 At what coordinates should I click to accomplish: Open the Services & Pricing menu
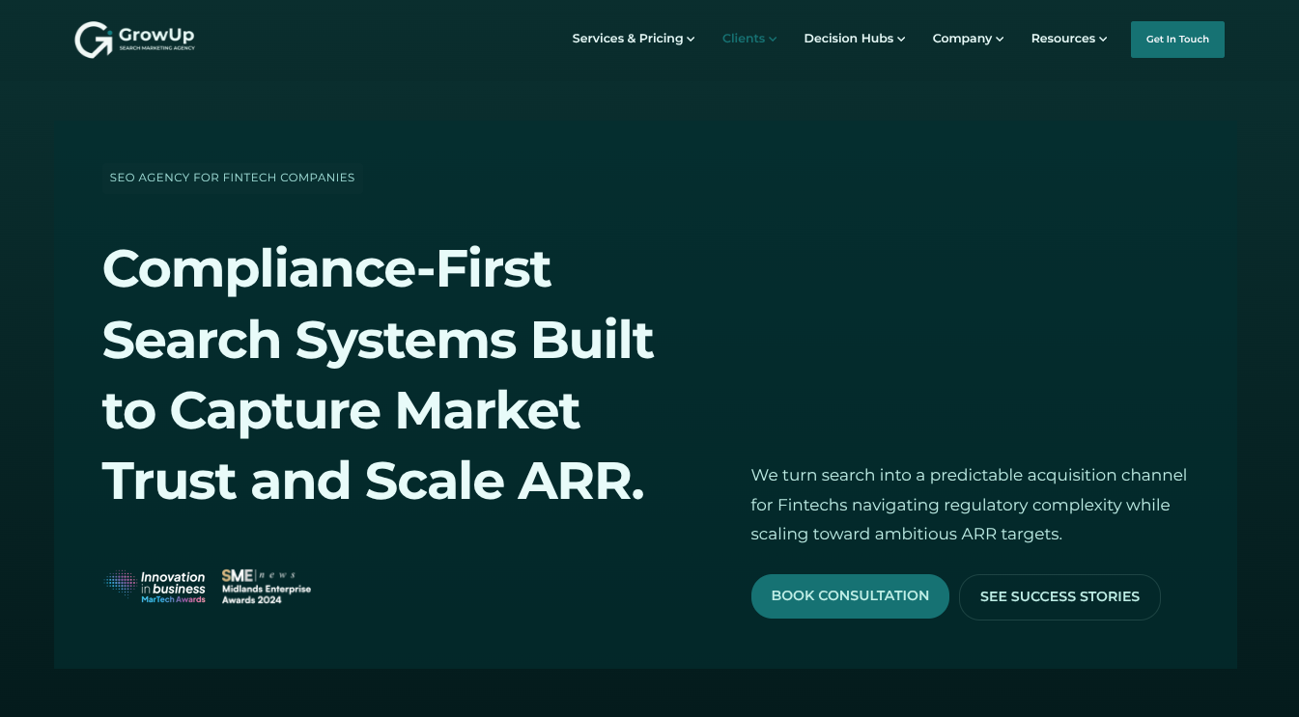point(627,39)
